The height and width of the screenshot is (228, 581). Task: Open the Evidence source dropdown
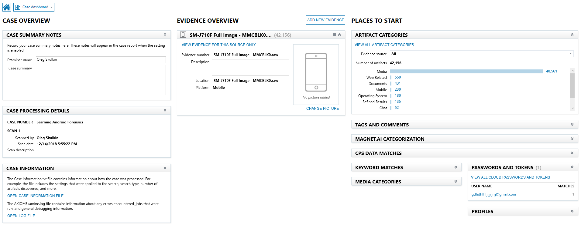click(482, 54)
